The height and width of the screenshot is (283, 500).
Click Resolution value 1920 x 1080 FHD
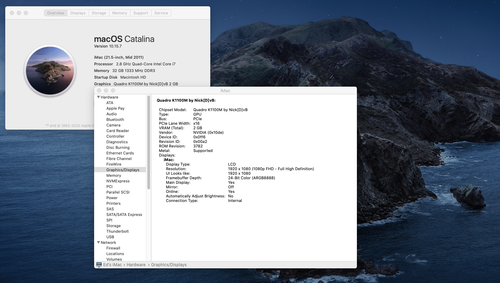271,169
